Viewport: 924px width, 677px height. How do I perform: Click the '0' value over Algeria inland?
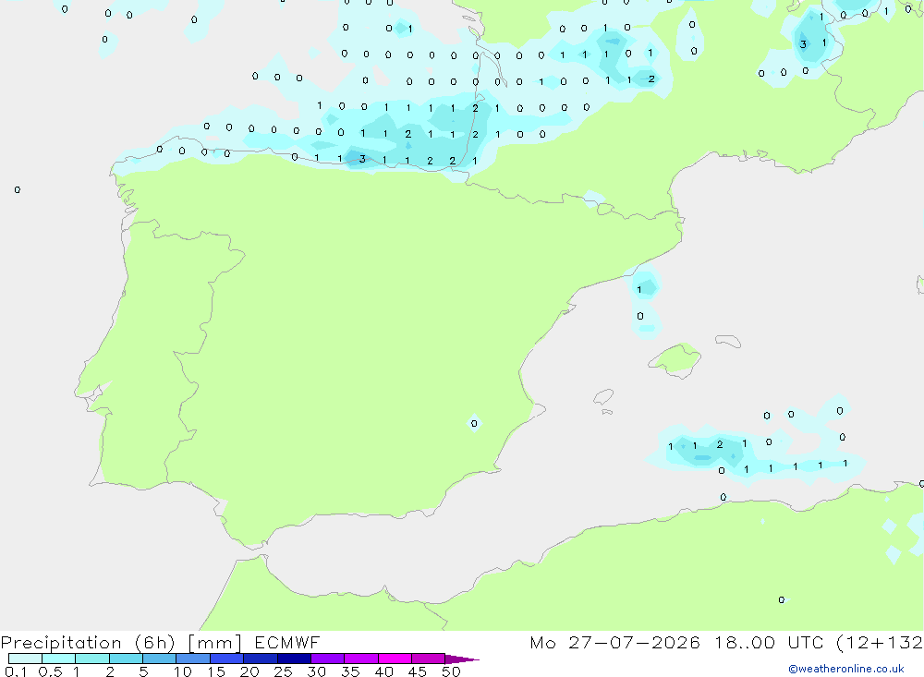click(782, 599)
